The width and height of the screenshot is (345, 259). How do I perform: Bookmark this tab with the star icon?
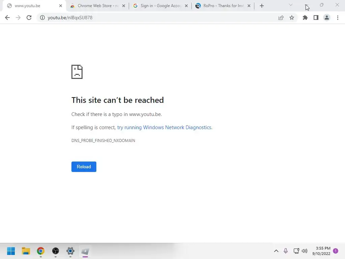[x=292, y=18]
